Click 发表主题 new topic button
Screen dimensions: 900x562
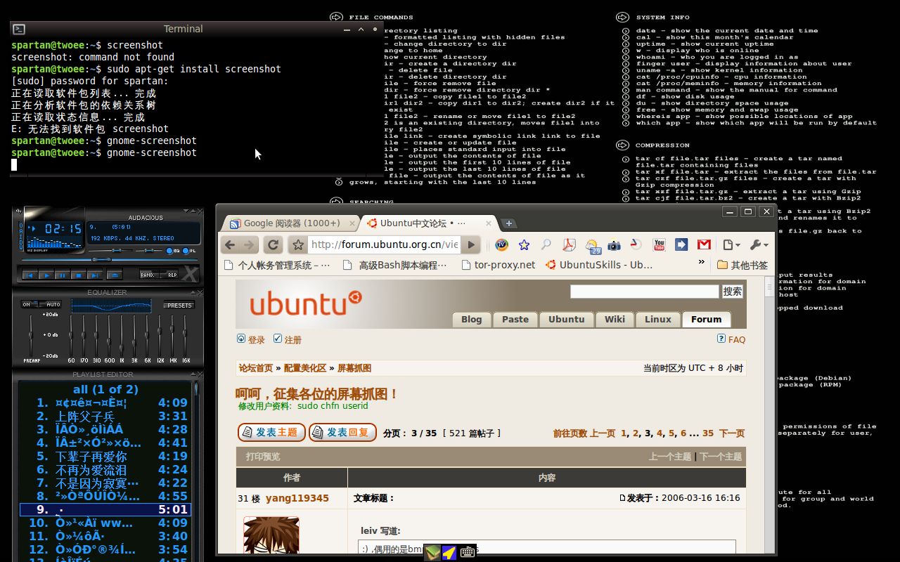271,433
